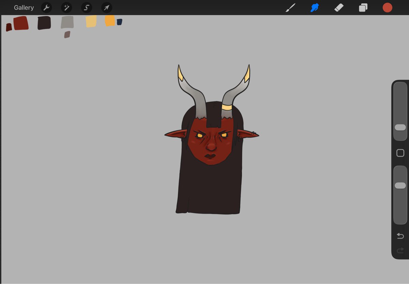
Task: Click the orange palette swatch on canvas
Action: [x=110, y=20]
